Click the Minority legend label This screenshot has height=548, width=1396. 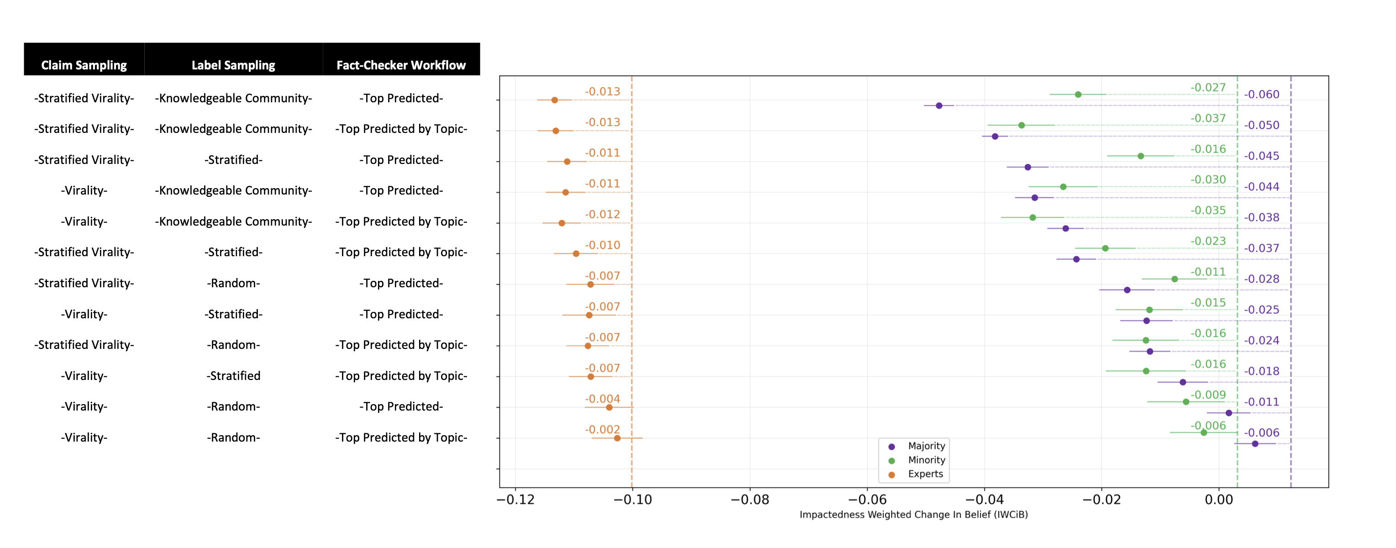coord(926,460)
